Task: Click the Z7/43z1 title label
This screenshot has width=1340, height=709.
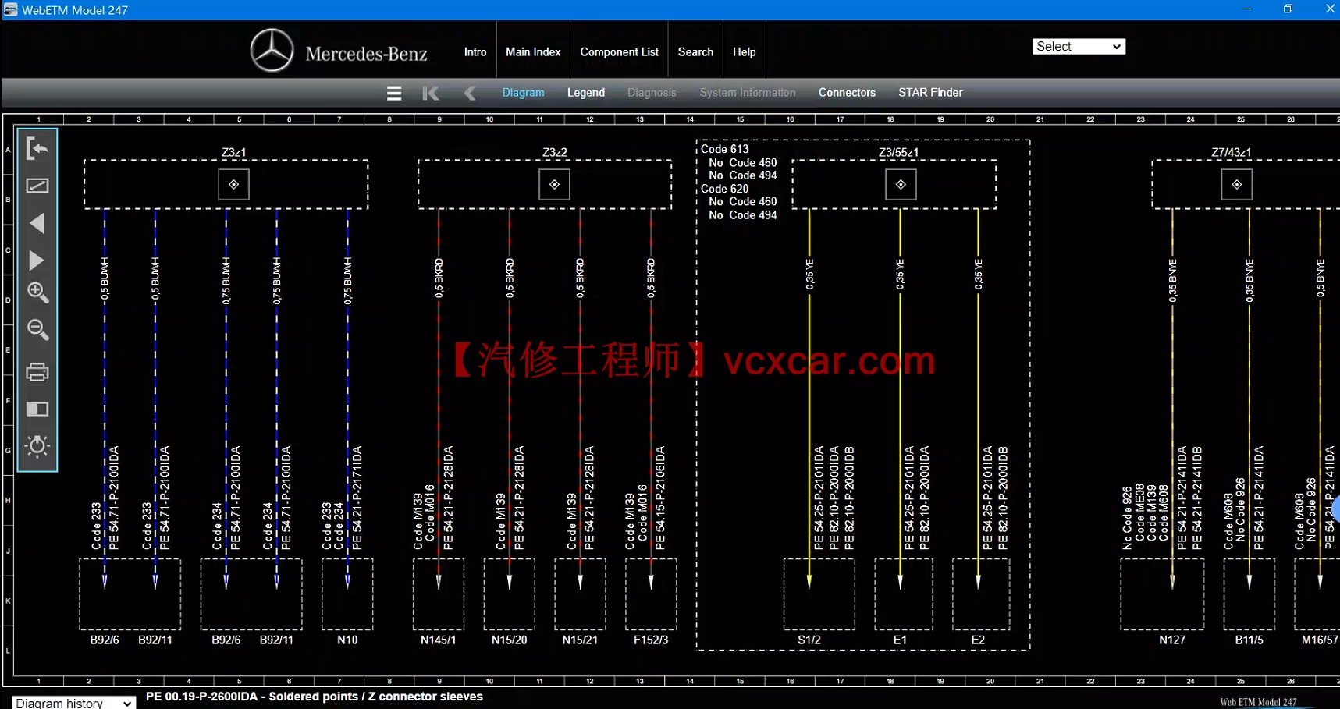Action: coord(1231,153)
